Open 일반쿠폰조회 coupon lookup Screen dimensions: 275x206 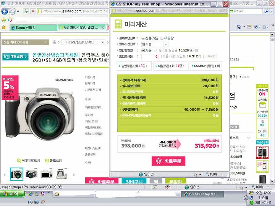coord(134,66)
